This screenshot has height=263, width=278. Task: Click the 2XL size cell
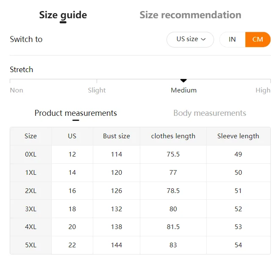pos(31,191)
